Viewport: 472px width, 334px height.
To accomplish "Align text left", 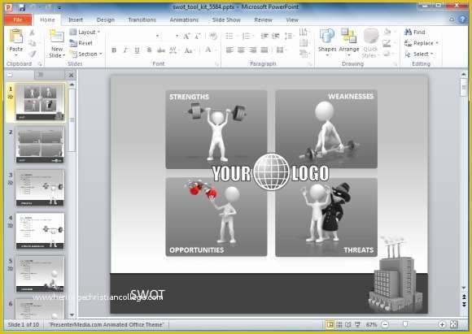I will pyautogui.click(x=229, y=50).
